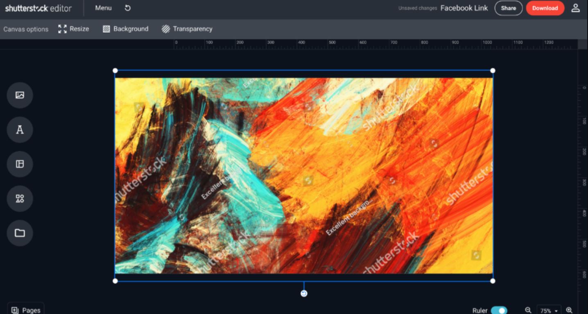Select the Text tool in the sidebar

point(20,130)
